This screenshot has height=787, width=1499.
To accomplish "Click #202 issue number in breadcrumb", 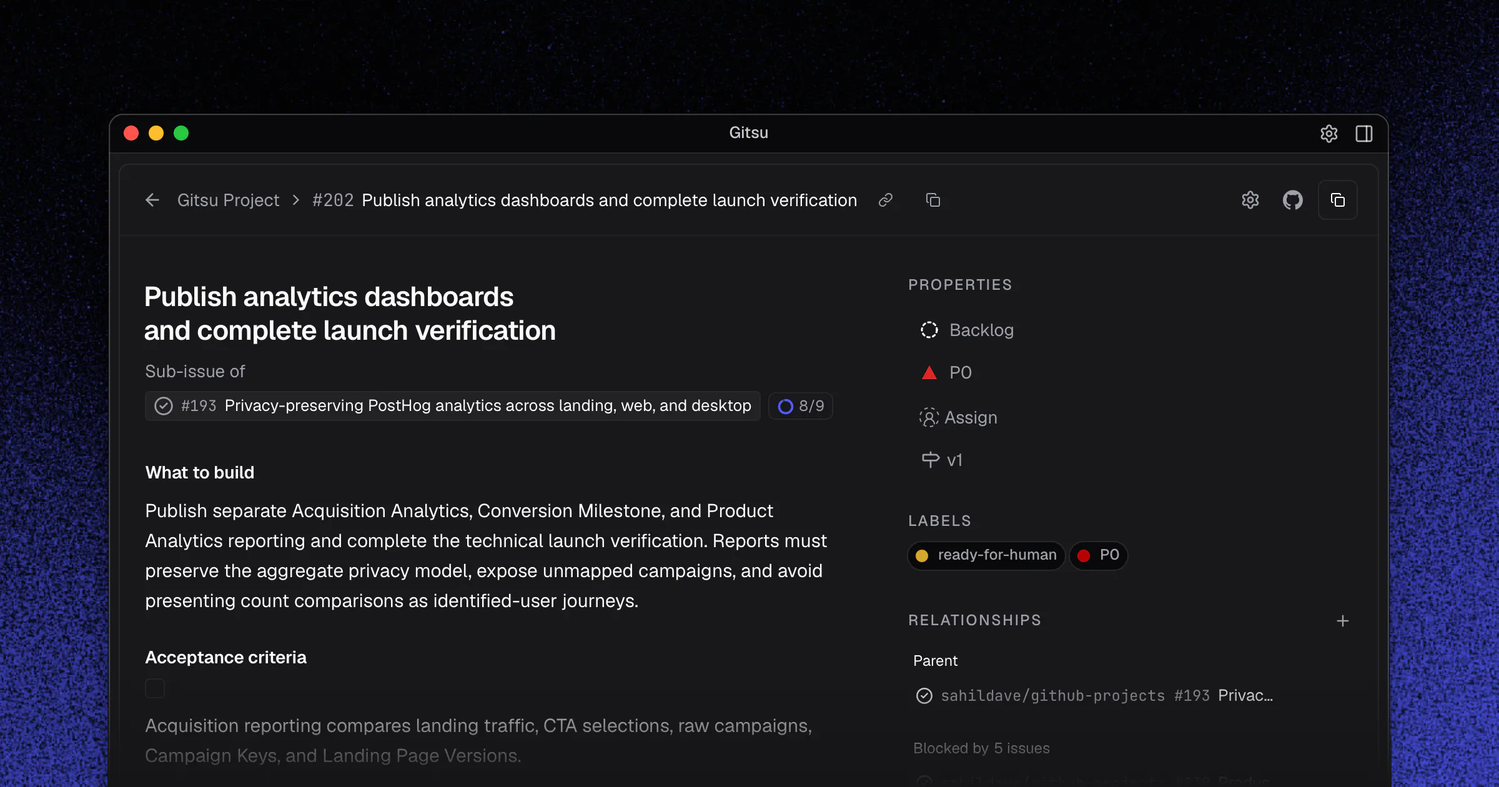I will pos(333,200).
